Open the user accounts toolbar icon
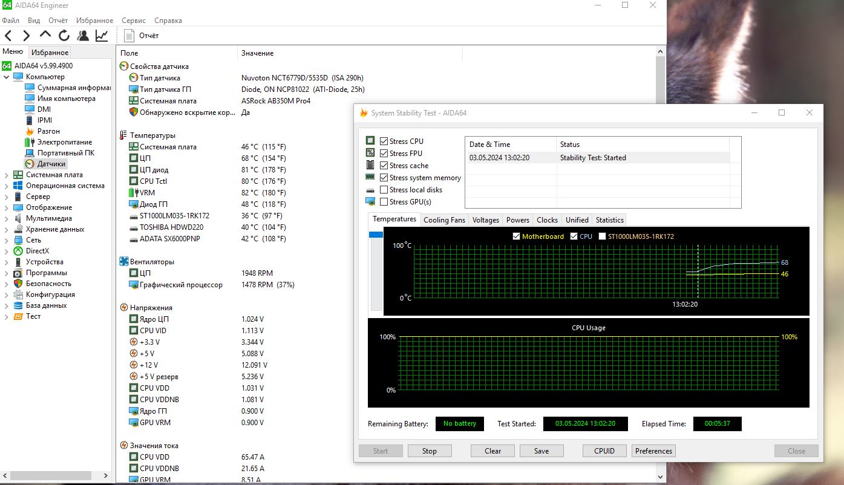Viewport: 844px width, 485px height. pos(83,36)
